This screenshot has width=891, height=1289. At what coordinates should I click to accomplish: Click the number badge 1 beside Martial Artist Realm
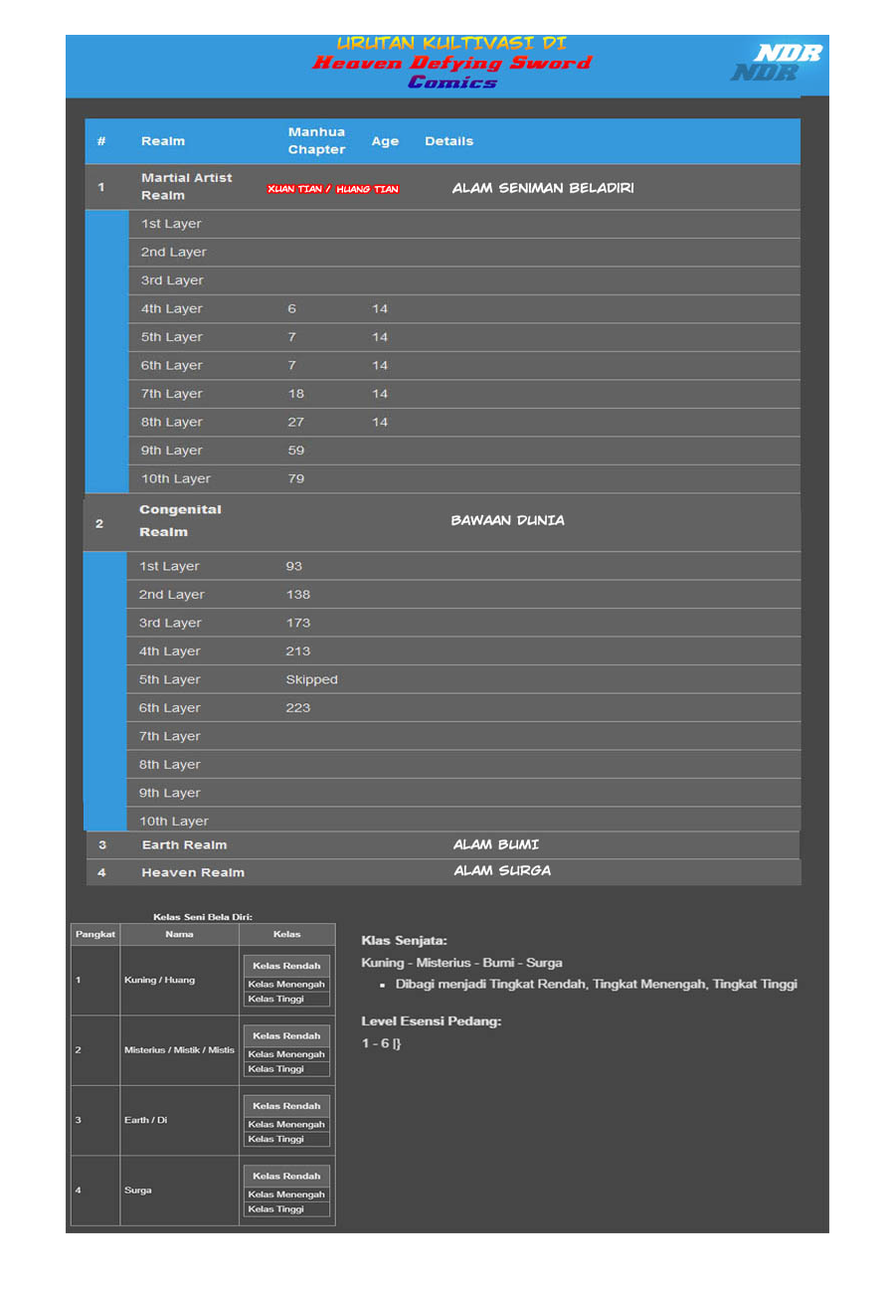click(x=102, y=187)
